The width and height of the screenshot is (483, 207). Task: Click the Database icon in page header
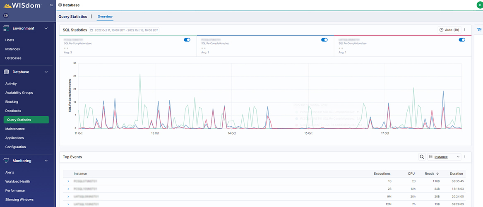[x=60, y=5]
